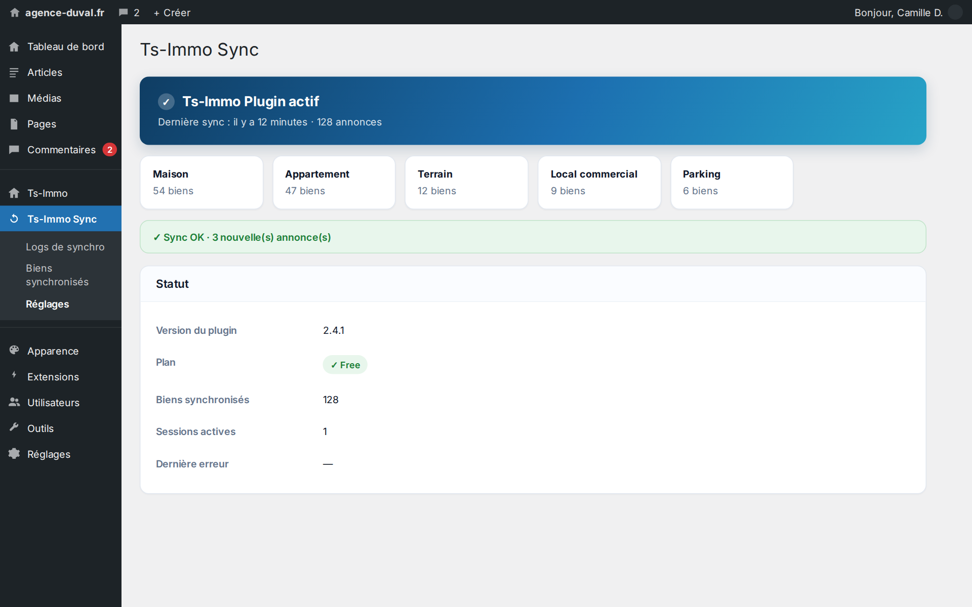
Task: Click the Ts-Immo Sync refresh icon
Action: (14, 219)
